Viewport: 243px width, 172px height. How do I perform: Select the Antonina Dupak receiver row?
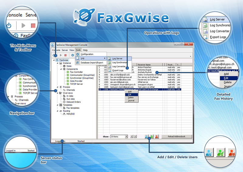139,70
